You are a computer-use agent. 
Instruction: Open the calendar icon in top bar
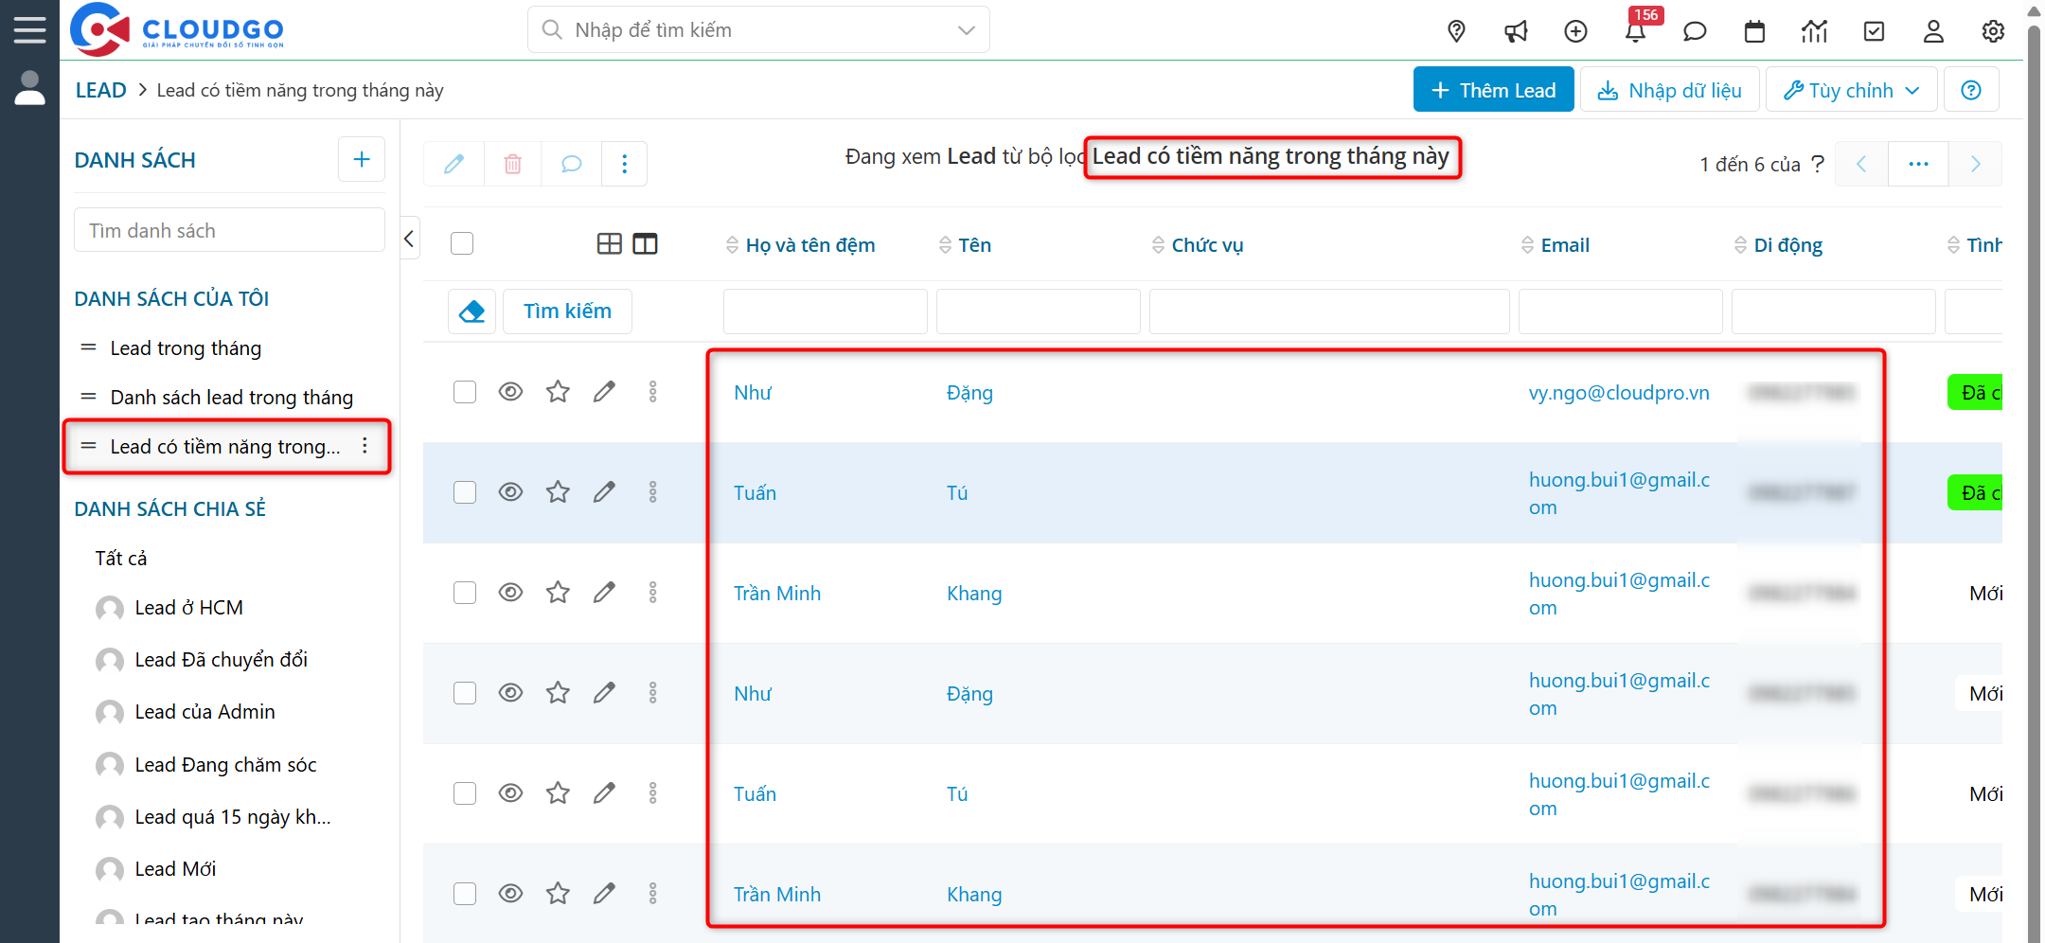point(1754,31)
